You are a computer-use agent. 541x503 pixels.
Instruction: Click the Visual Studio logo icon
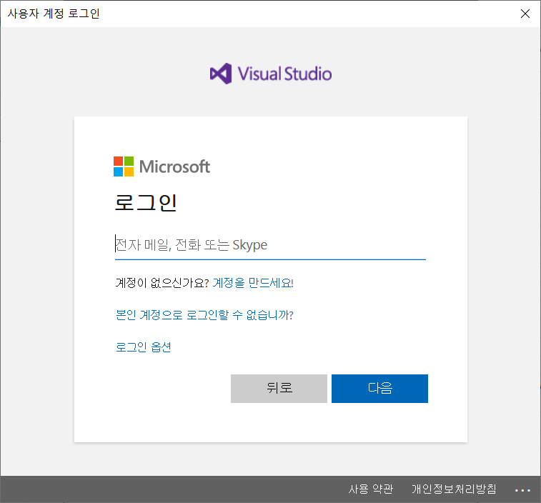[x=221, y=74]
